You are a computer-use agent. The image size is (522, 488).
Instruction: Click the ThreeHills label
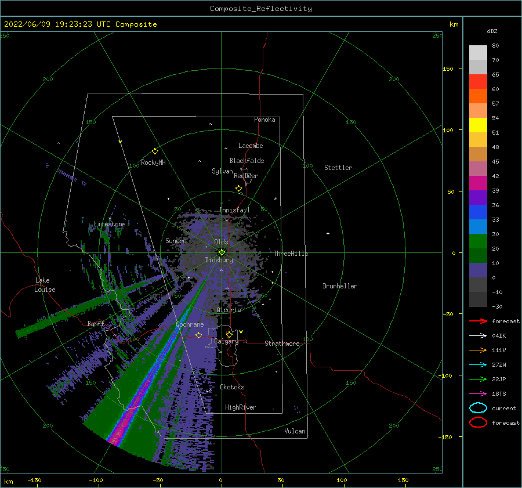(x=291, y=254)
